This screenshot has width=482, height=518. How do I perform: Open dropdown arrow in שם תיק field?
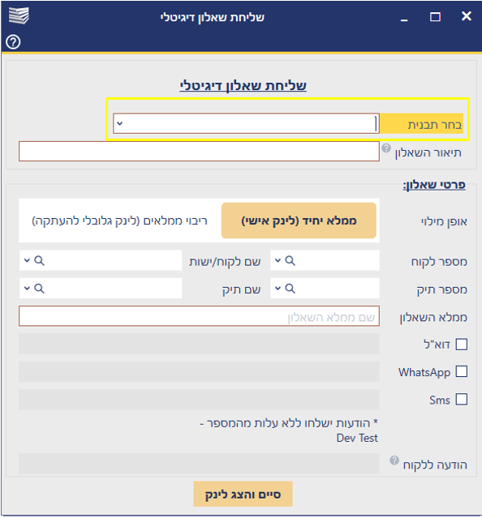click(27, 289)
